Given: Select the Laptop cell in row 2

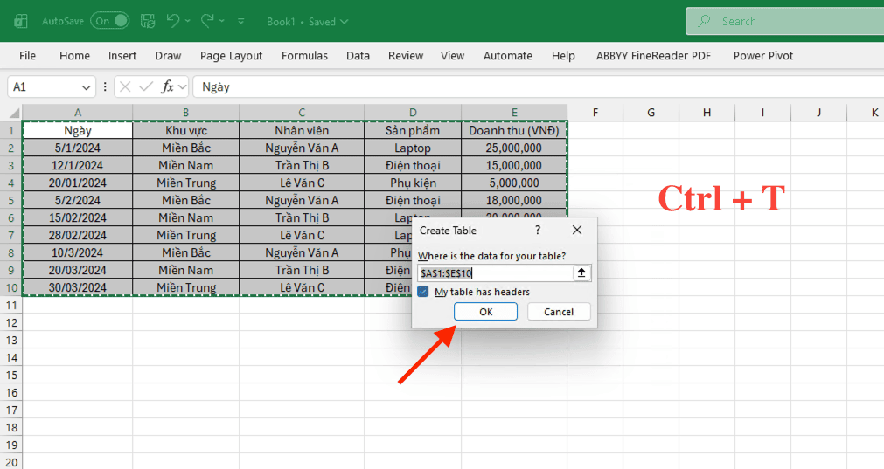Looking at the screenshot, I should [x=413, y=148].
